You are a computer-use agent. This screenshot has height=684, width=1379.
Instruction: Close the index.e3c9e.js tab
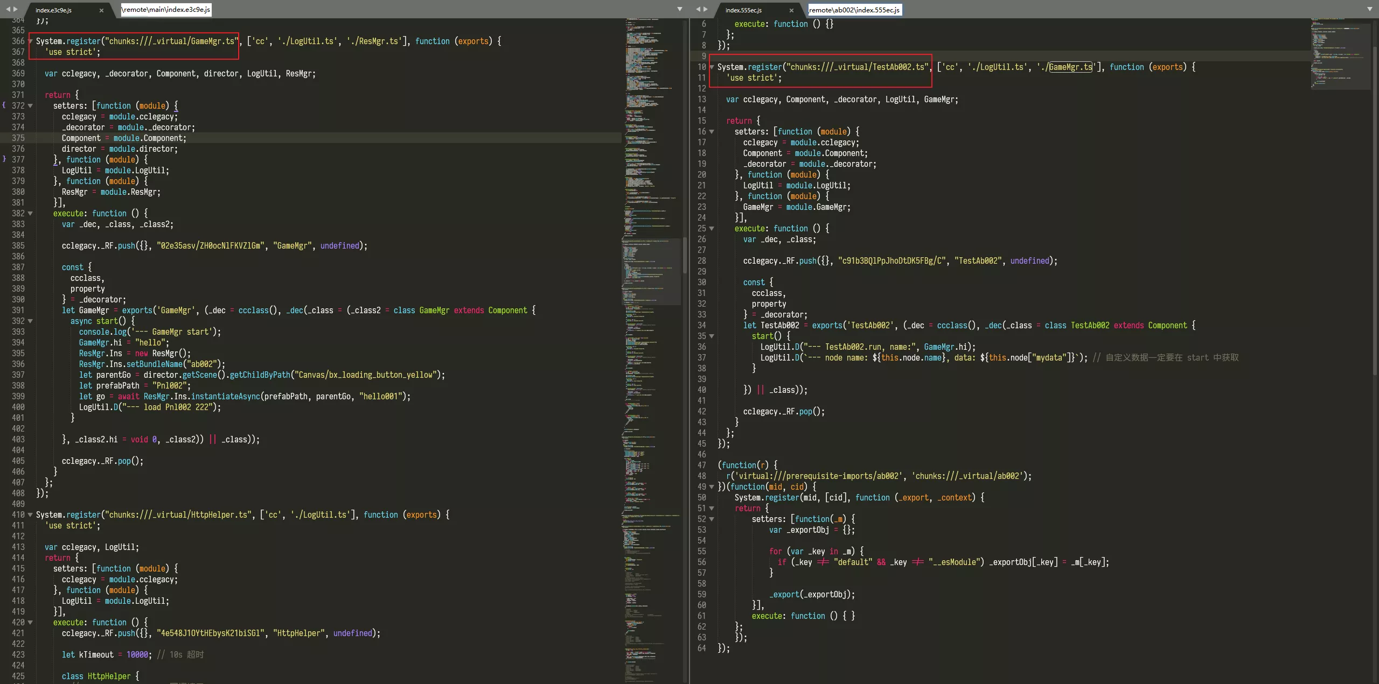pos(101,10)
